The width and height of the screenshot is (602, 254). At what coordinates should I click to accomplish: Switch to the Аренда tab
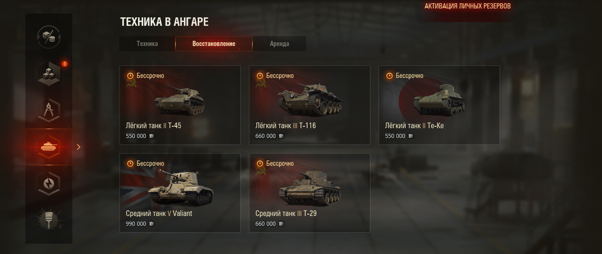coord(279,44)
